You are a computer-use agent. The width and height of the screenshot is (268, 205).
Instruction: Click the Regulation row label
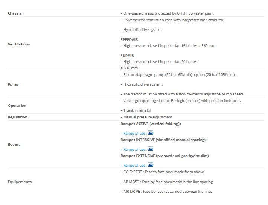coord(17,117)
